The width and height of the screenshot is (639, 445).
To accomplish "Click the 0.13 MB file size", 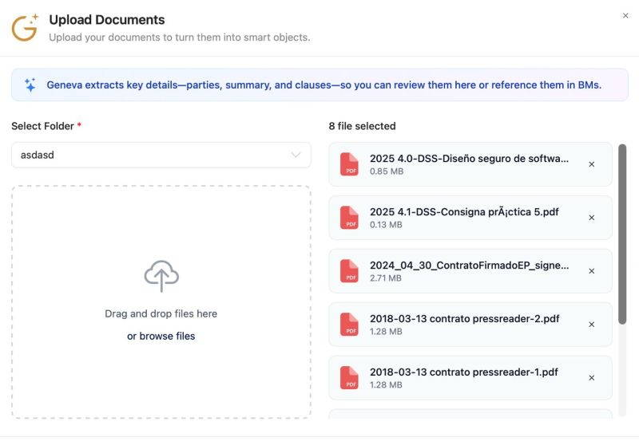I will (x=386, y=225).
